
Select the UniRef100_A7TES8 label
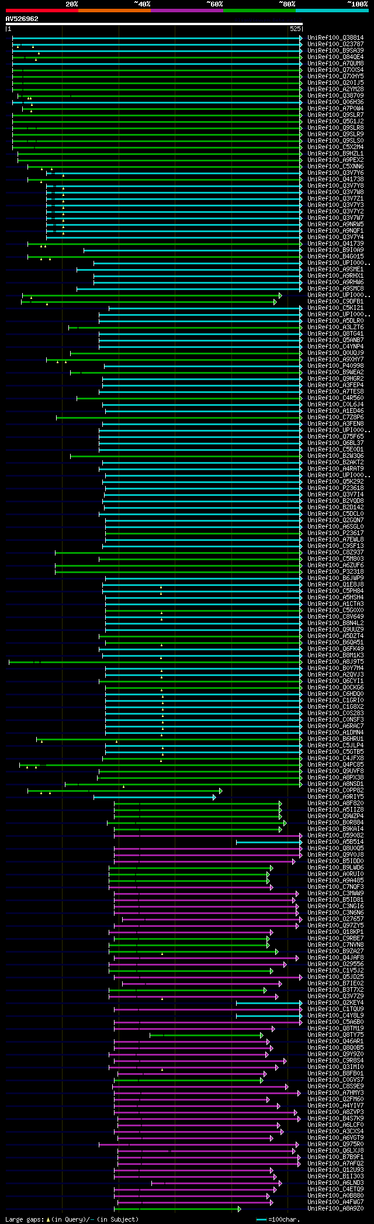coord(335,392)
